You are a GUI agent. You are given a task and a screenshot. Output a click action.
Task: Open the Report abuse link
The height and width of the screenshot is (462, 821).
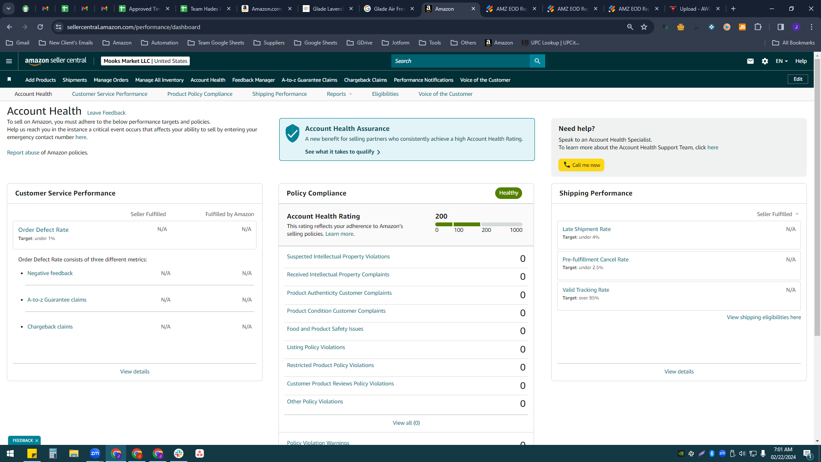pyautogui.click(x=23, y=153)
